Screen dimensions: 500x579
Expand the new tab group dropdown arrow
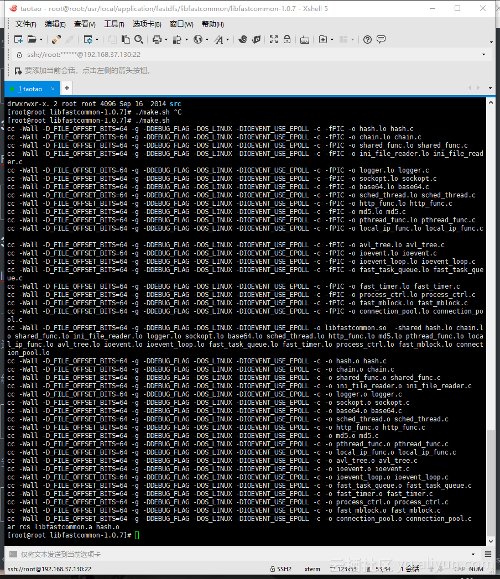pyautogui.click(x=332, y=39)
